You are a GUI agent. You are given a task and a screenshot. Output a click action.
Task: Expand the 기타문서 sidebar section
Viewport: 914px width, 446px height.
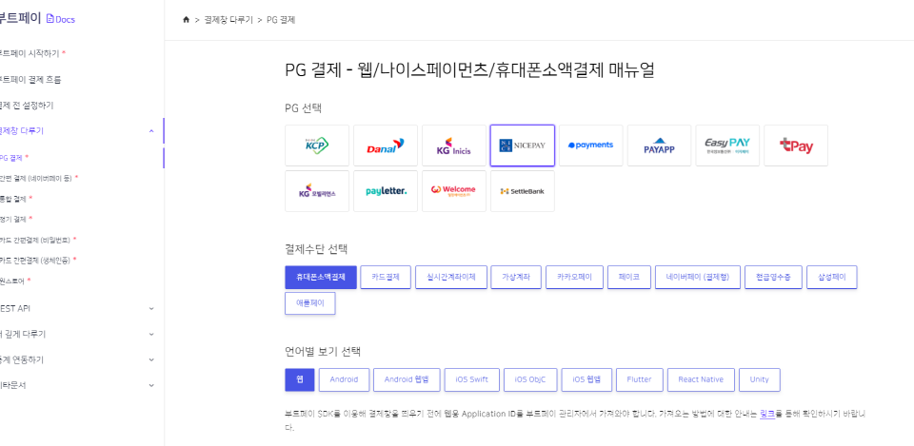pyautogui.click(x=151, y=385)
